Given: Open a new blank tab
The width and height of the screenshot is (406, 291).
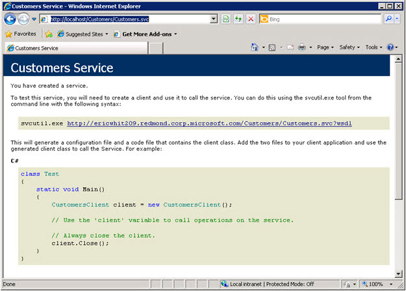Looking at the screenshot, I should 156,48.
